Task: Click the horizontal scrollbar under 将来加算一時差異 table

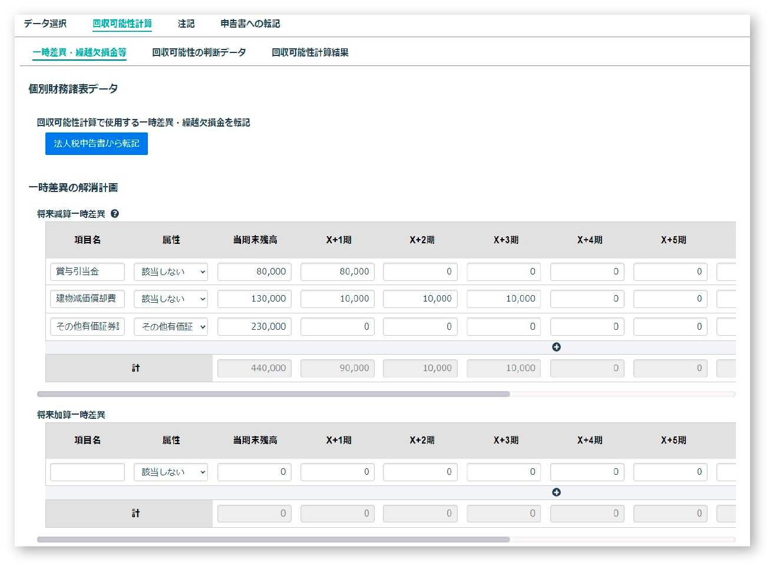Action: click(x=274, y=539)
